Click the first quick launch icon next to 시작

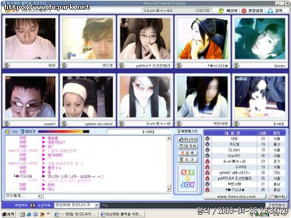[x=22, y=214]
